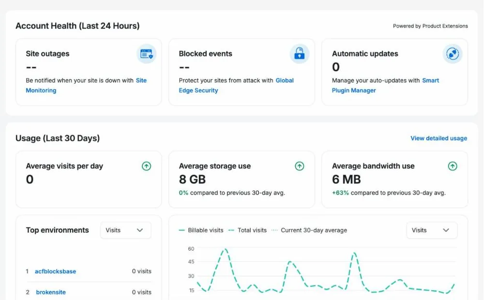Open View detailed usage

pyautogui.click(x=439, y=138)
